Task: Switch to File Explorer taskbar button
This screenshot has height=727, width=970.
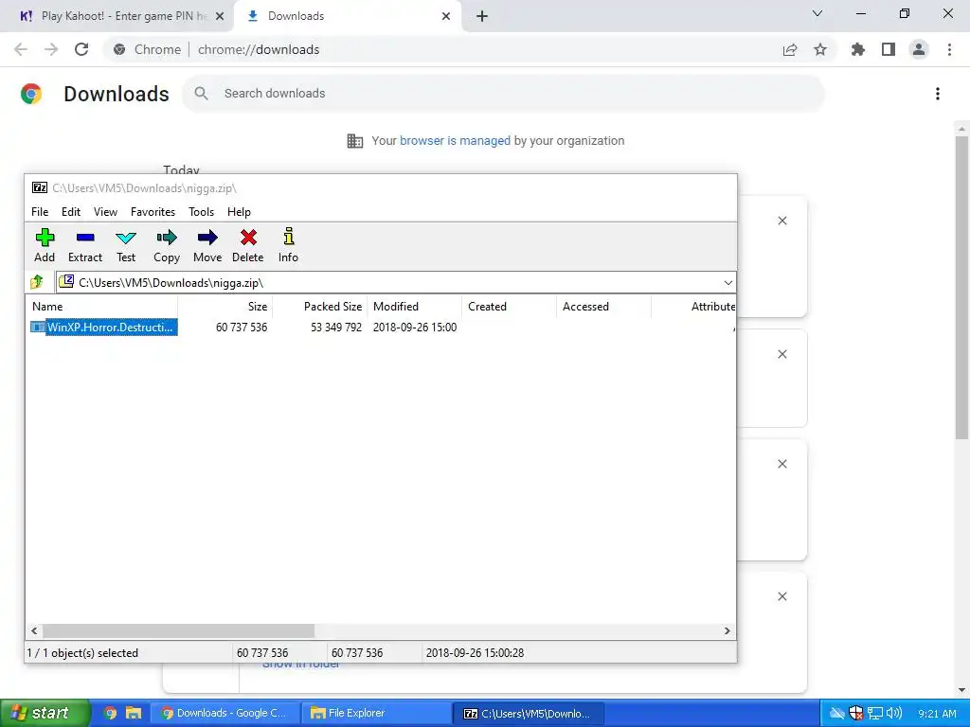Action: pos(377,713)
